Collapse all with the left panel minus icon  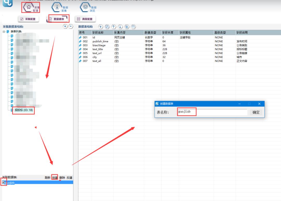(71, 26)
